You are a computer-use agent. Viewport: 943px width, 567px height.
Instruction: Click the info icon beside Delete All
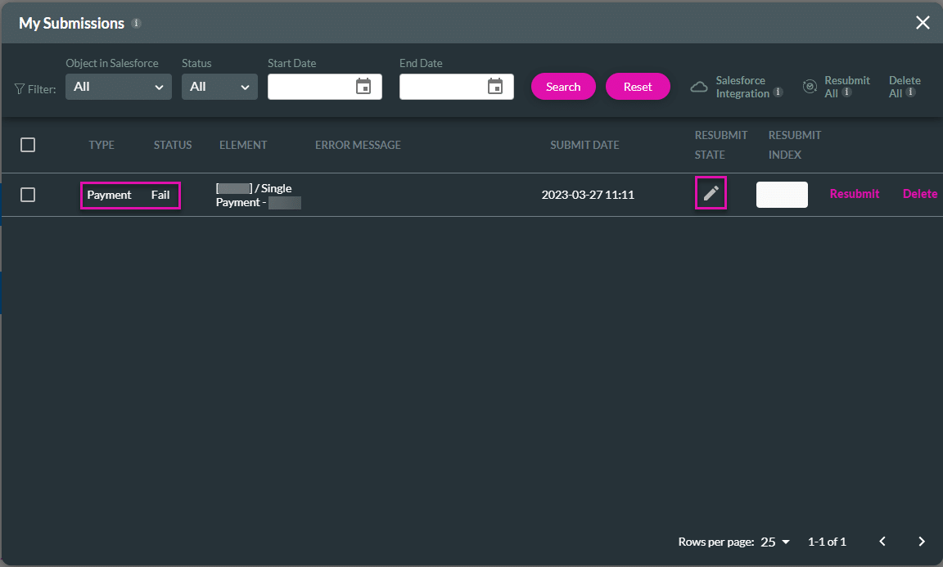click(910, 93)
